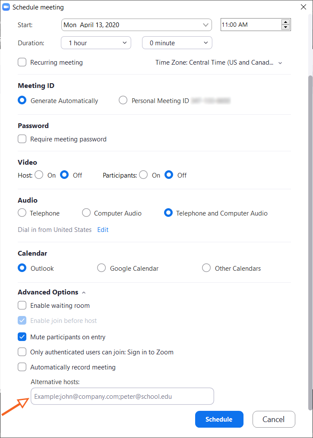Check Require meeting password

pos(22,139)
